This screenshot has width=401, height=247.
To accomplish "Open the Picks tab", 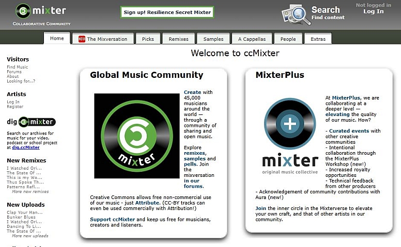I will [x=148, y=39].
